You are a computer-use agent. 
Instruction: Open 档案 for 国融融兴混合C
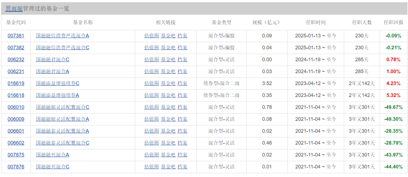pyautogui.click(x=182, y=166)
